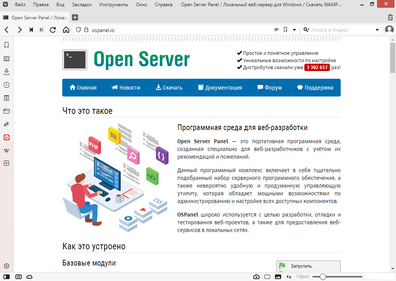Viewport: 396px width, 281px height.
Task: Reload the current page
Action: [x=53, y=30]
